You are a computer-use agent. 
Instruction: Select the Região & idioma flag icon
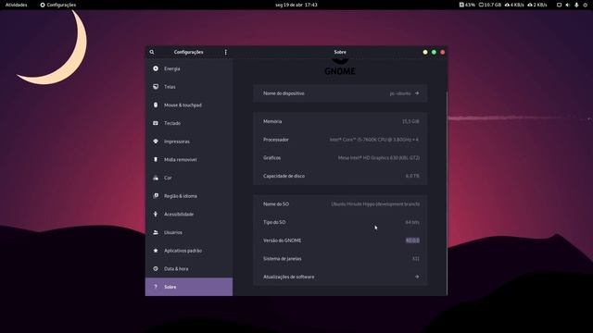click(156, 195)
